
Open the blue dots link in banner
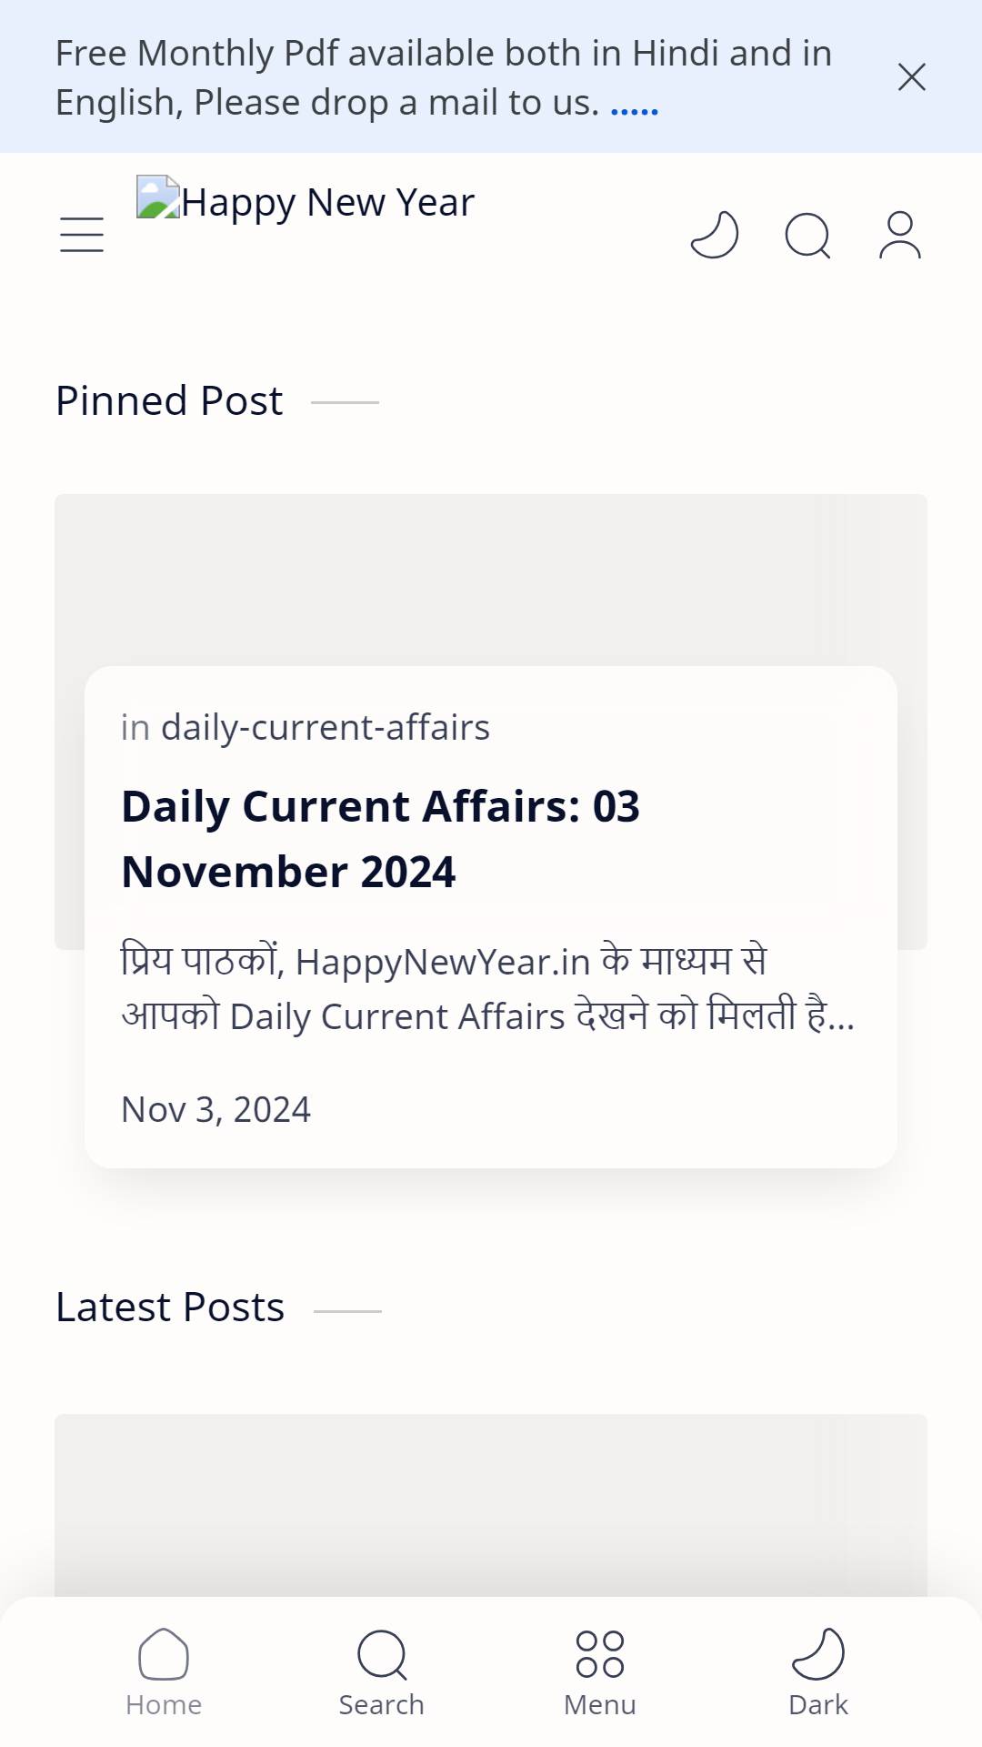pos(635,109)
